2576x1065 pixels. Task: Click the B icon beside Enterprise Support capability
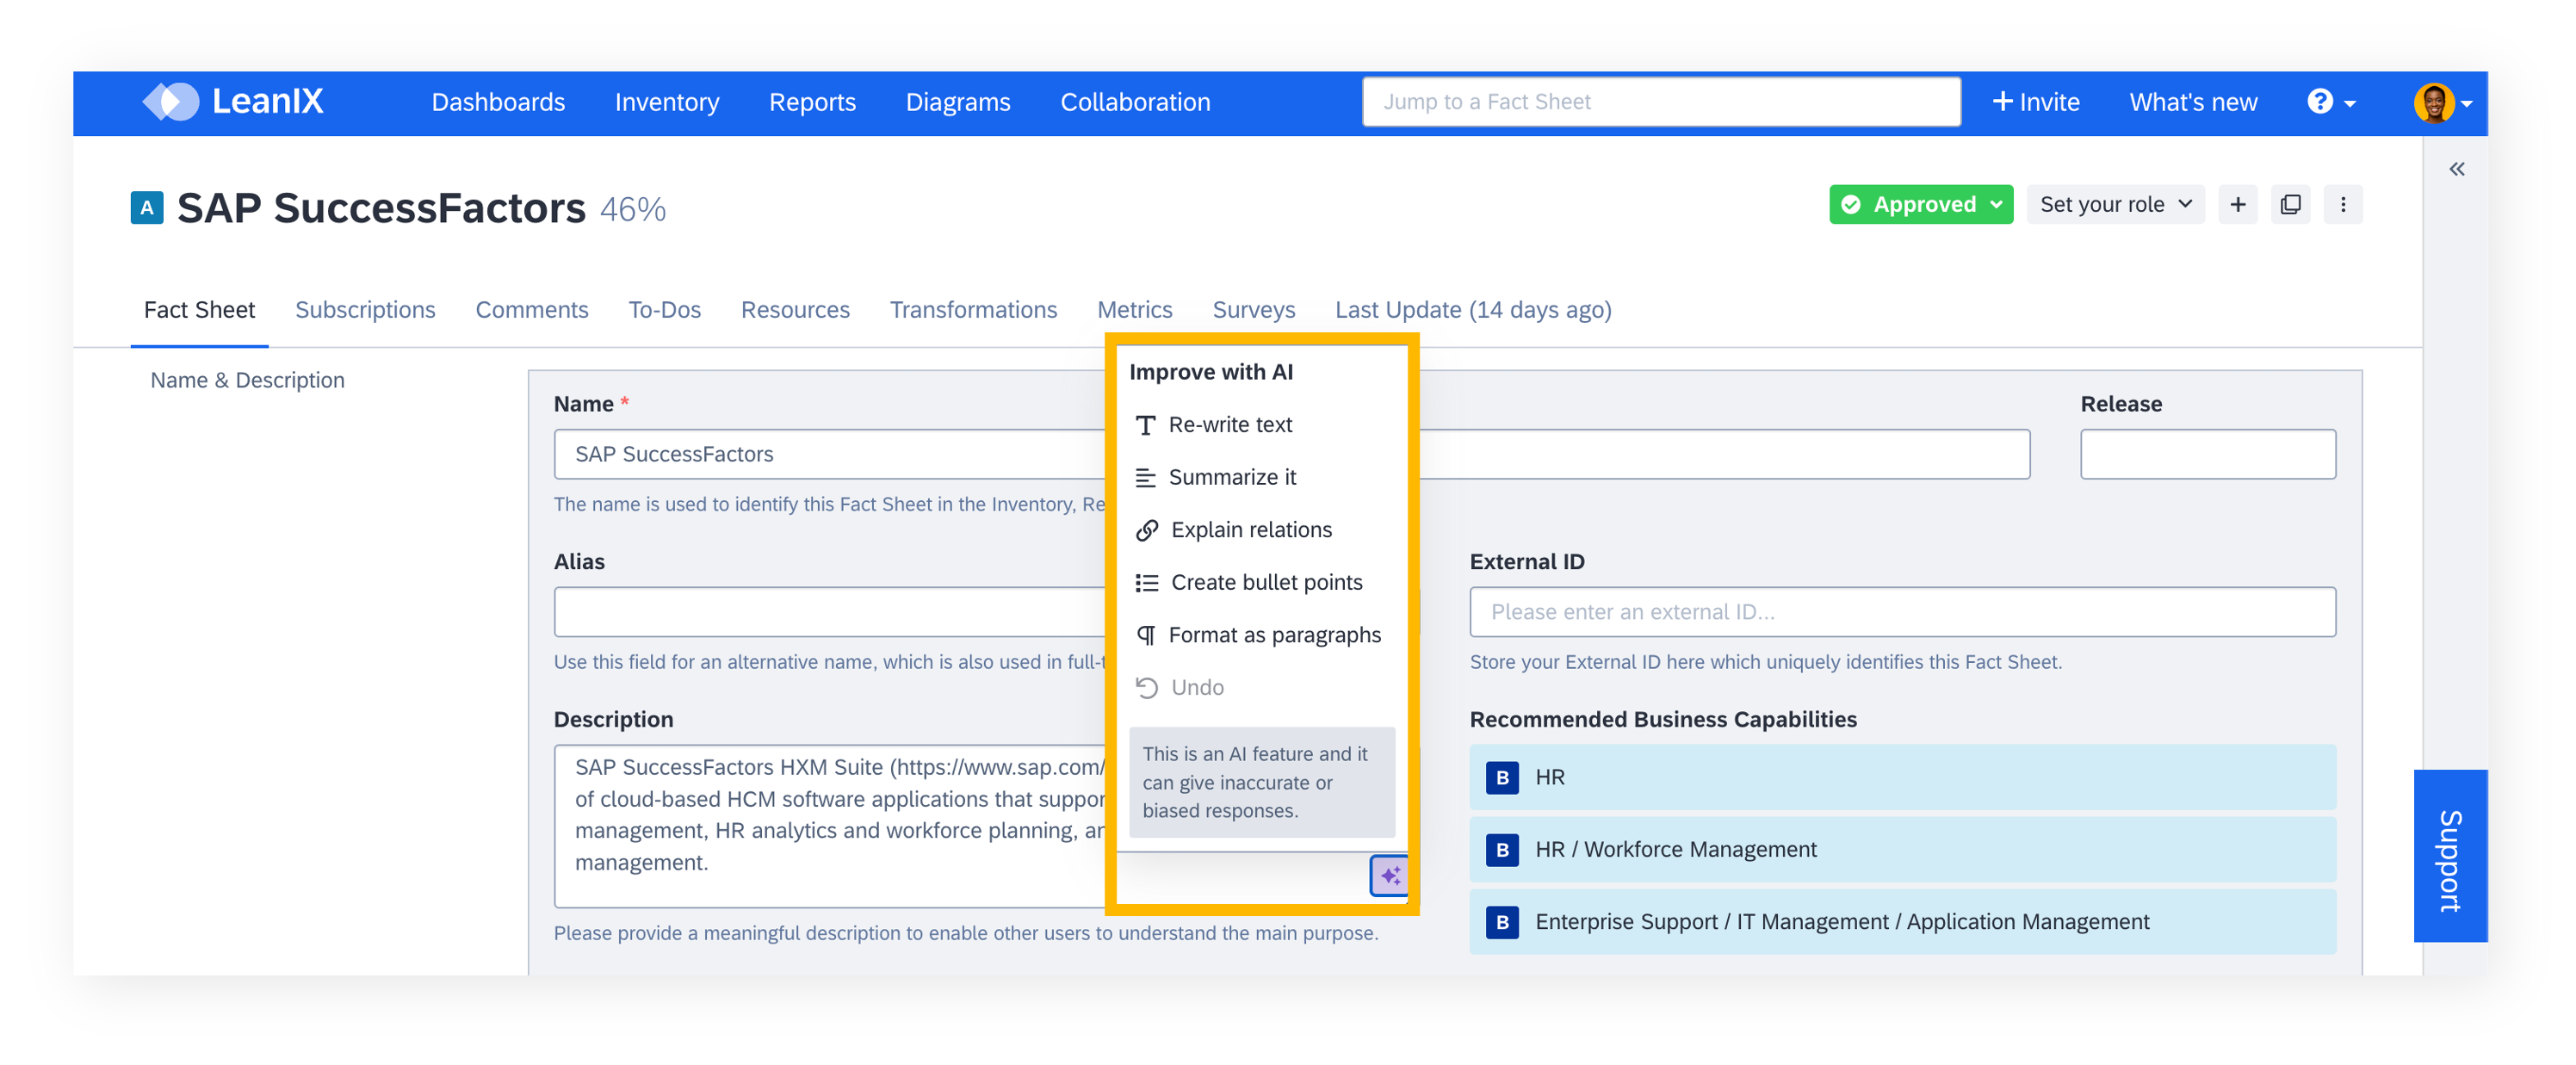pos(1502,921)
